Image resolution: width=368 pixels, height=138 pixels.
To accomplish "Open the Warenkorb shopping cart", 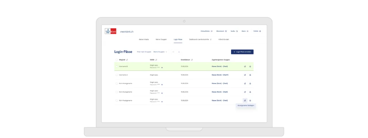I will (221, 31).
